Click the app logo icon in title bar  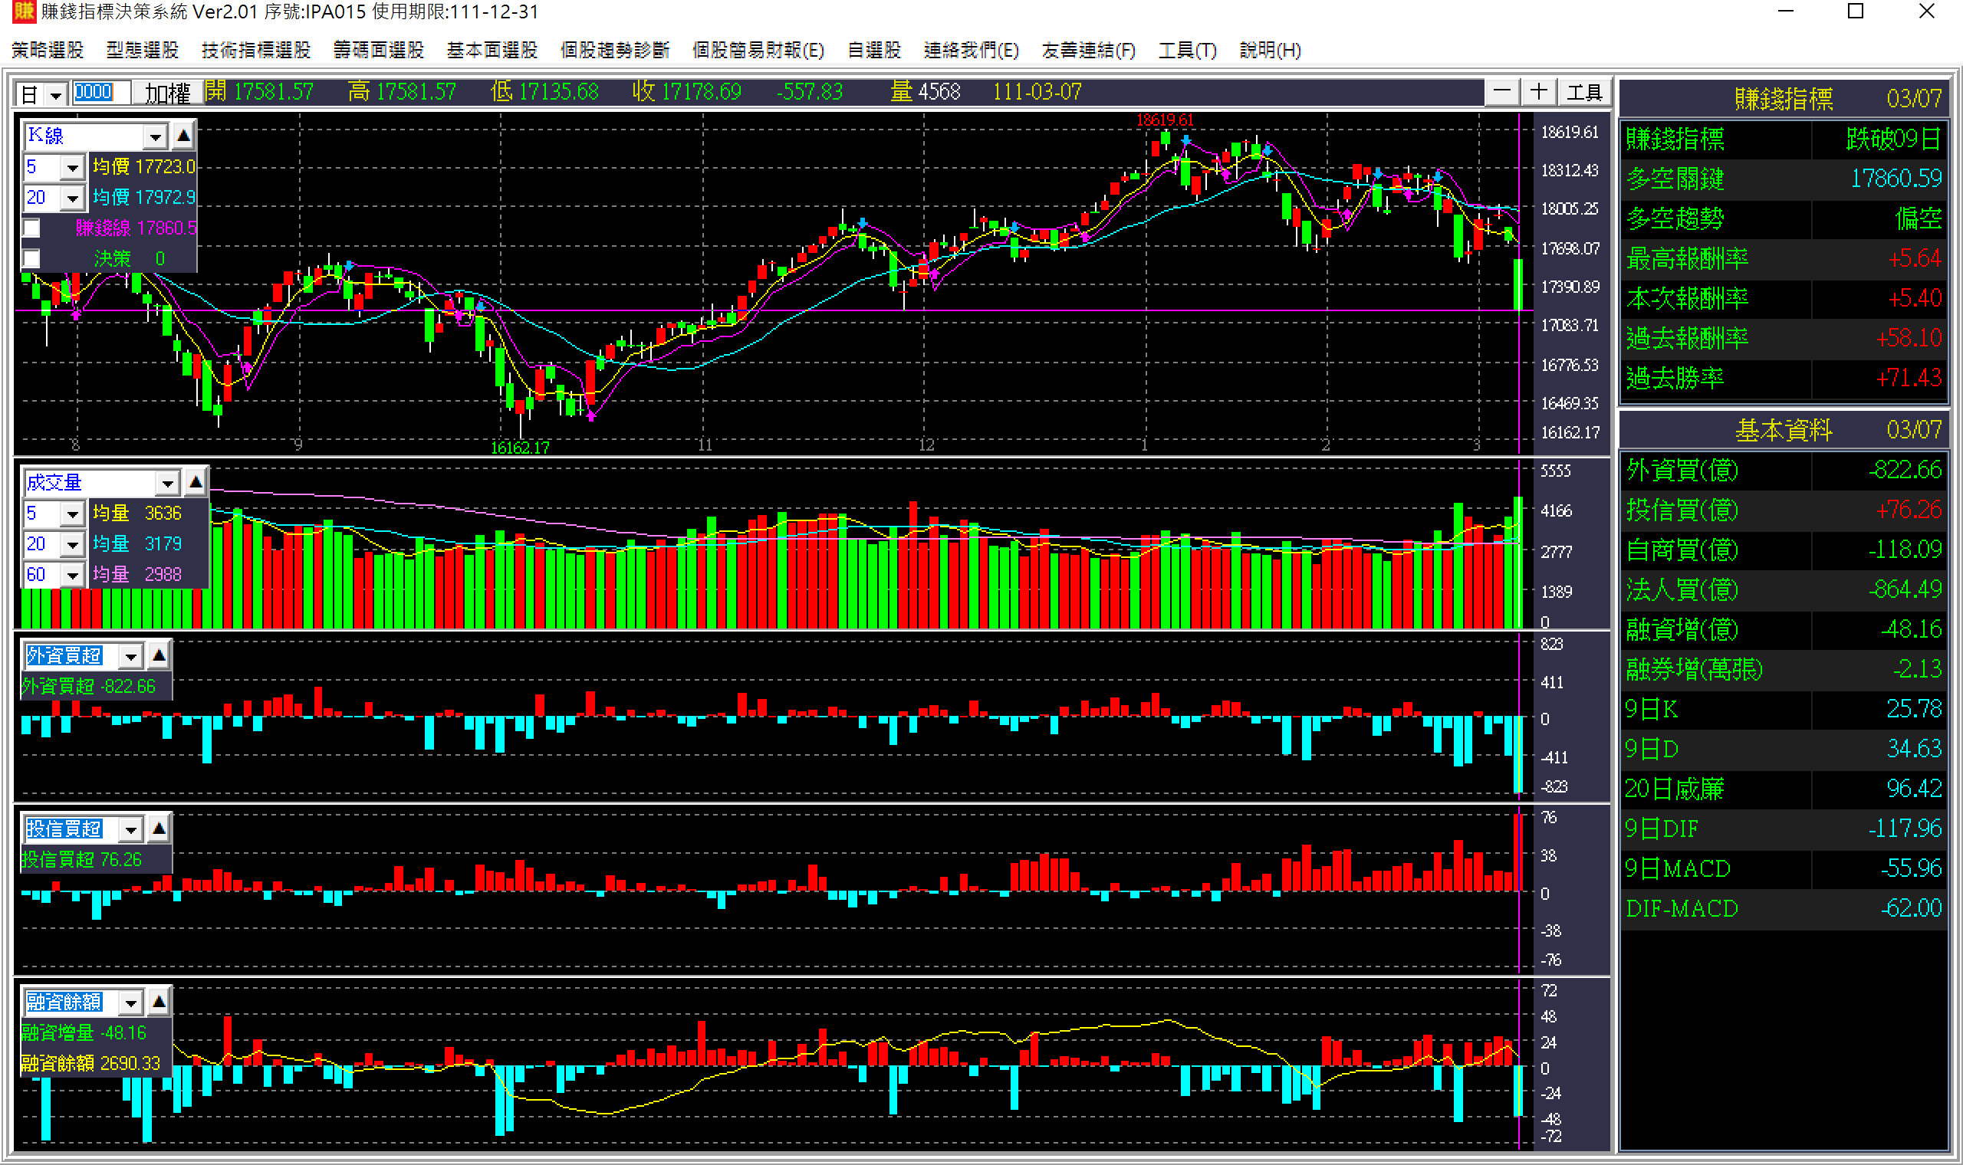24,11
